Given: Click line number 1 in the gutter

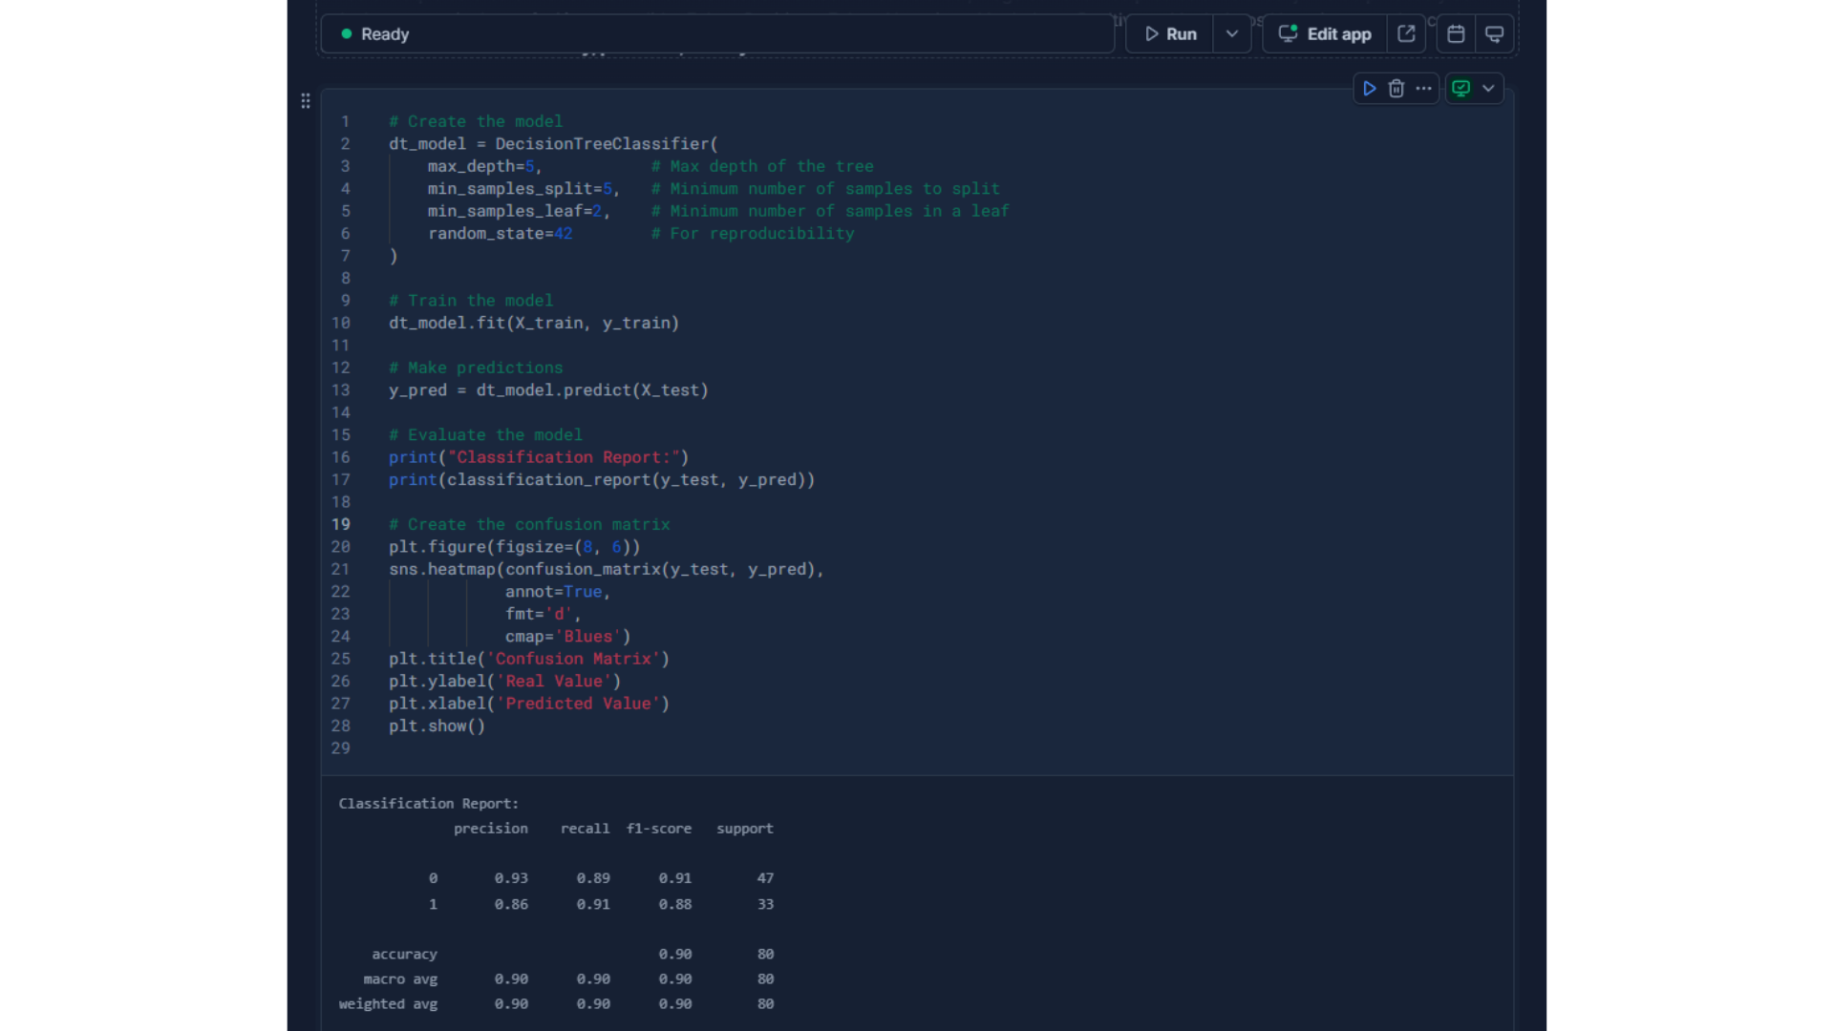Looking at the screenshot, I should [345, 122].
